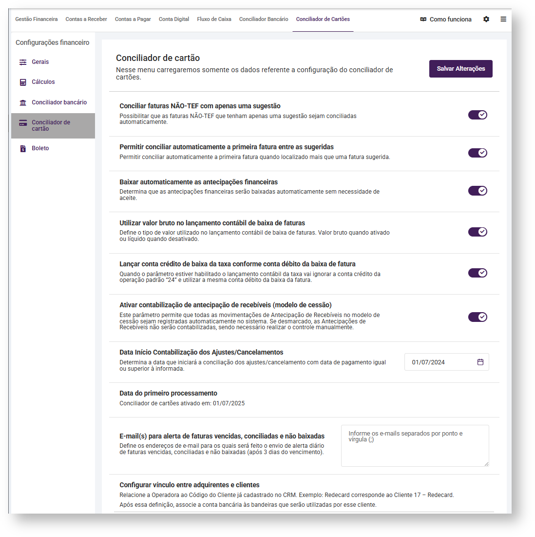Open the settings gear icon
535x537 pixels.
[486, 19]
